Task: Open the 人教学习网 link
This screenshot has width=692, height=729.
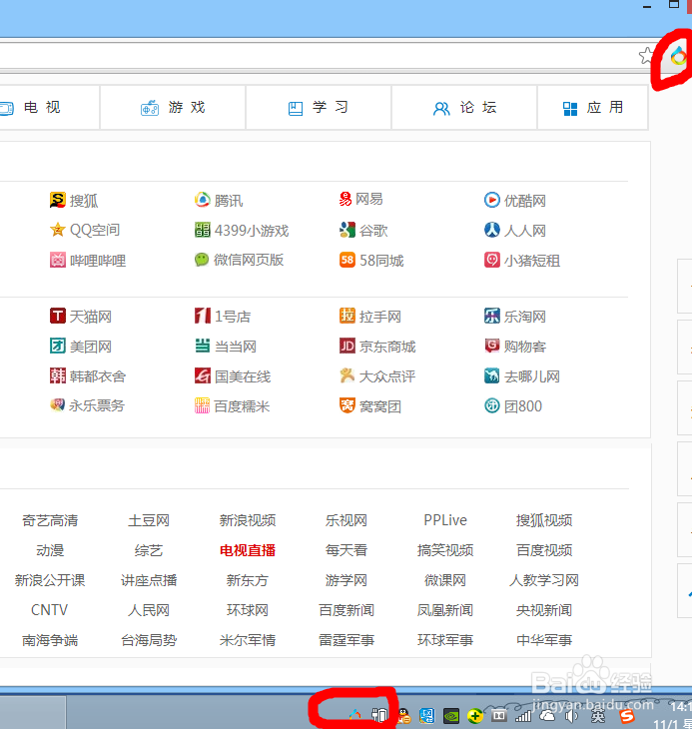Action: point(544,580)
